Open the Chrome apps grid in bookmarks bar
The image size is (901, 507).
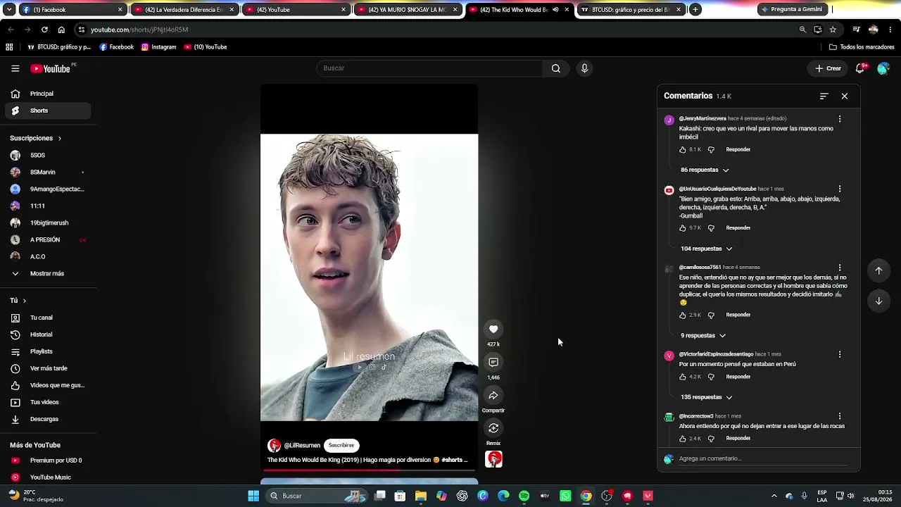[9, 47]
